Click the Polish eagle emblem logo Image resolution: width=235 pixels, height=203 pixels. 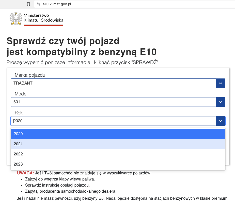coord(16,19)
